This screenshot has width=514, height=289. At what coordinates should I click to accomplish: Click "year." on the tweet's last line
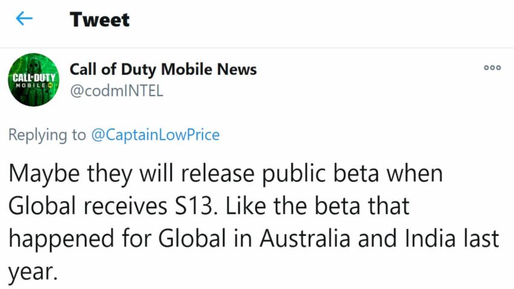click(x=32, y=270)
